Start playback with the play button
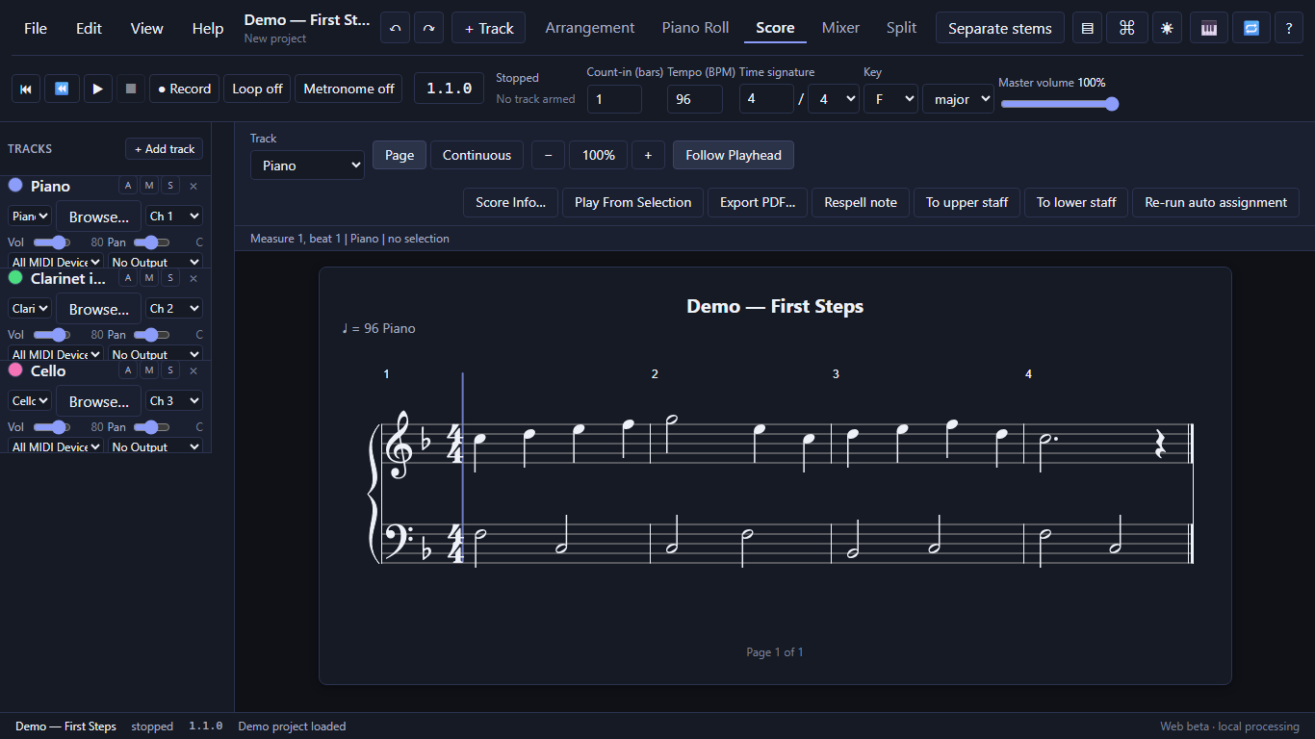The height and width of the screenshot is (739, 1315). [97, 89]
